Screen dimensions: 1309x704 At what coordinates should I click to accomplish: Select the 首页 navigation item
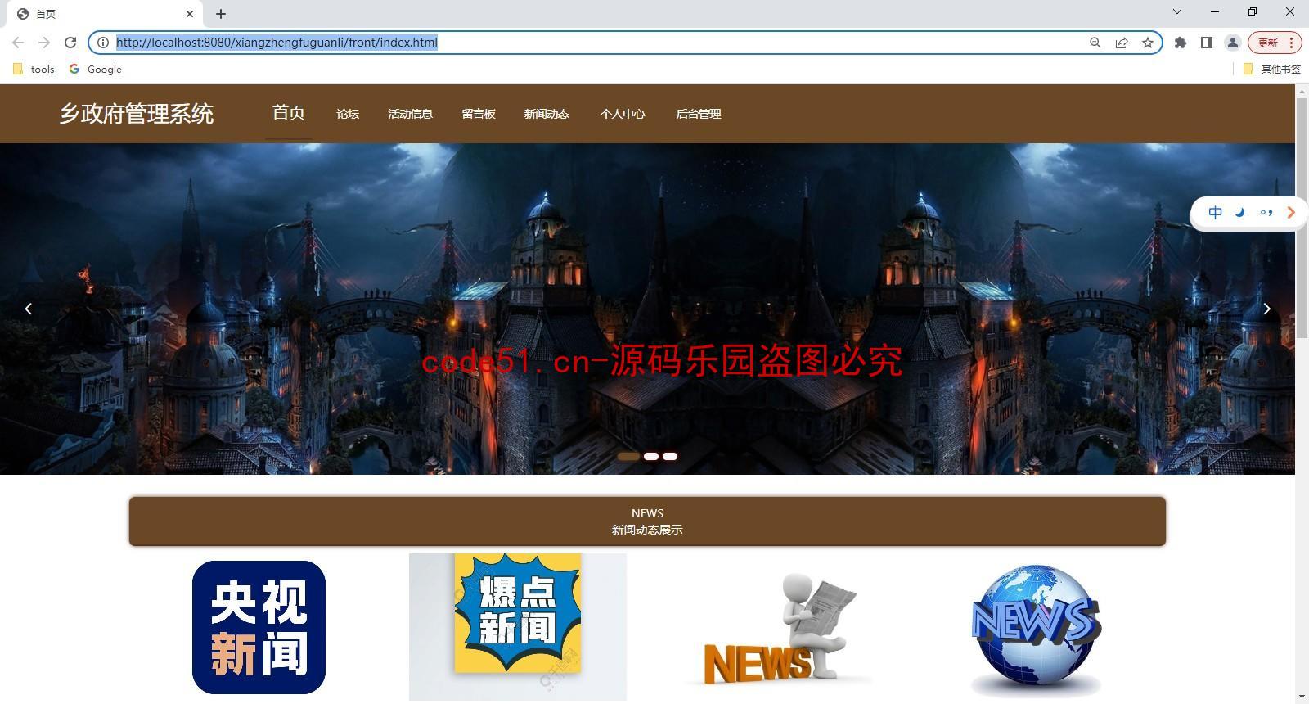tap(289, 113)
